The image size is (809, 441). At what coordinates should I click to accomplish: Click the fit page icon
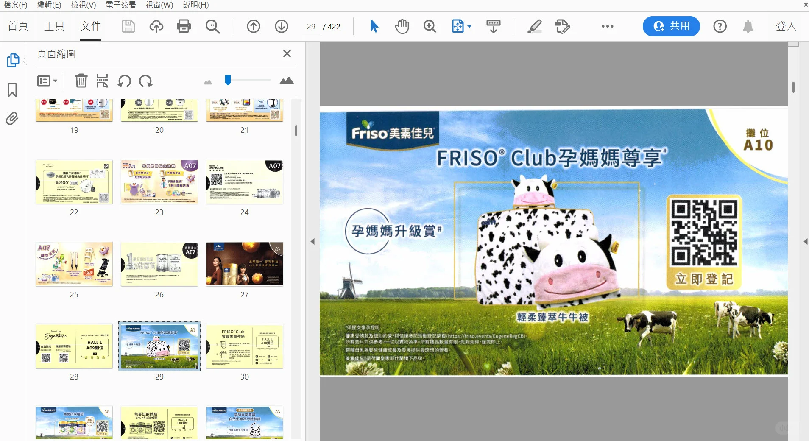(x=458, y=26)
